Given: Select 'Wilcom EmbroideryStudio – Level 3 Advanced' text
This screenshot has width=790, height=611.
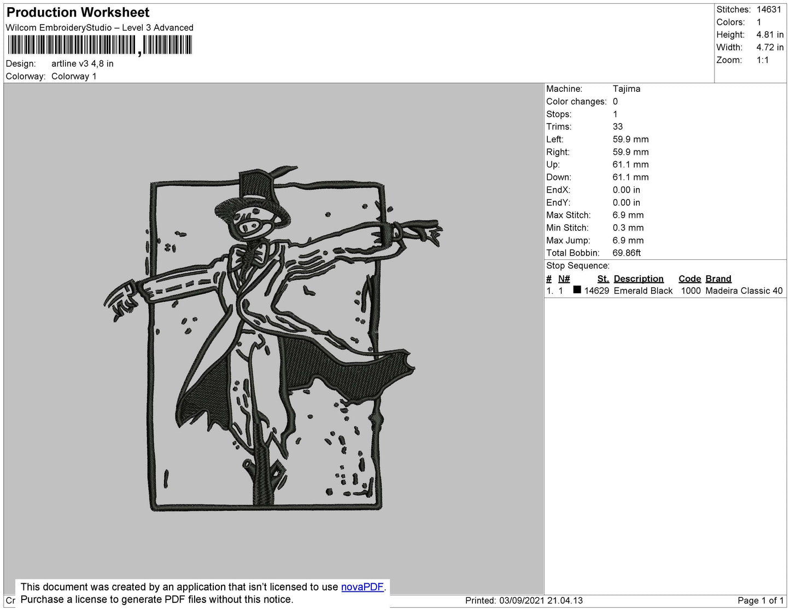Looking at the screenshot, I should click(100, 28).
